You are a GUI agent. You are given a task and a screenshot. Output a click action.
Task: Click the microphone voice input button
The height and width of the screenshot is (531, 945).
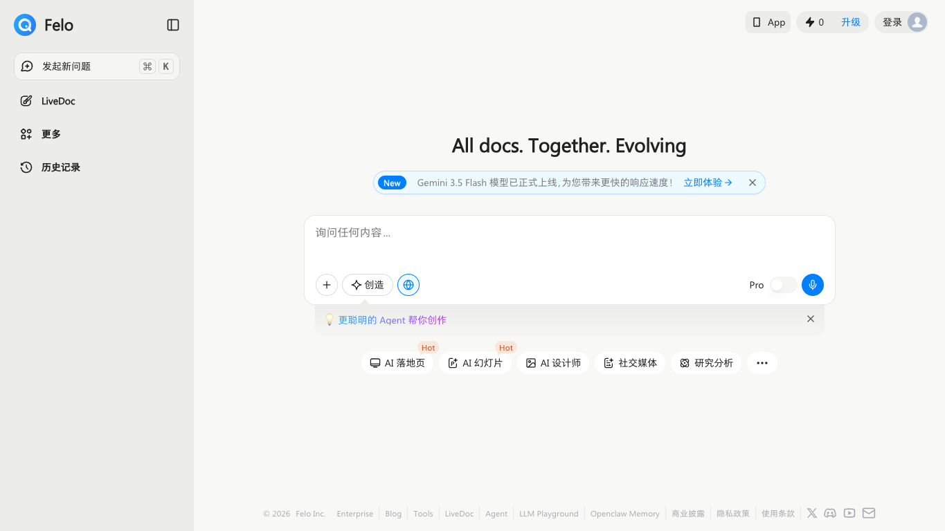click(x=813, y=285)
